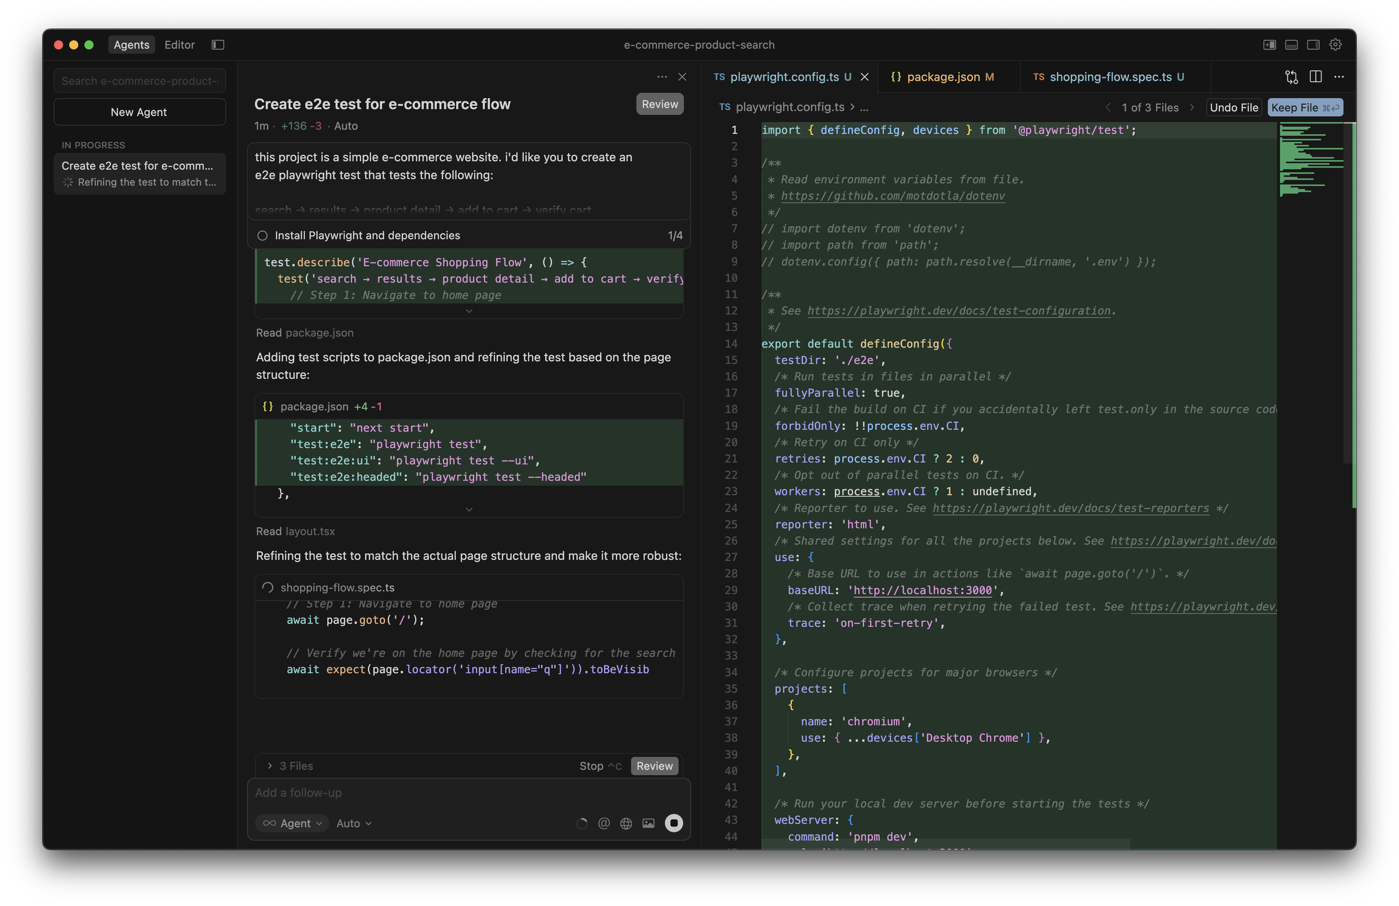Image resolution: width=1399 pixels, height=906 pixels.
Task: Toggle the right sidebar layout icon
Action: 1313,45
